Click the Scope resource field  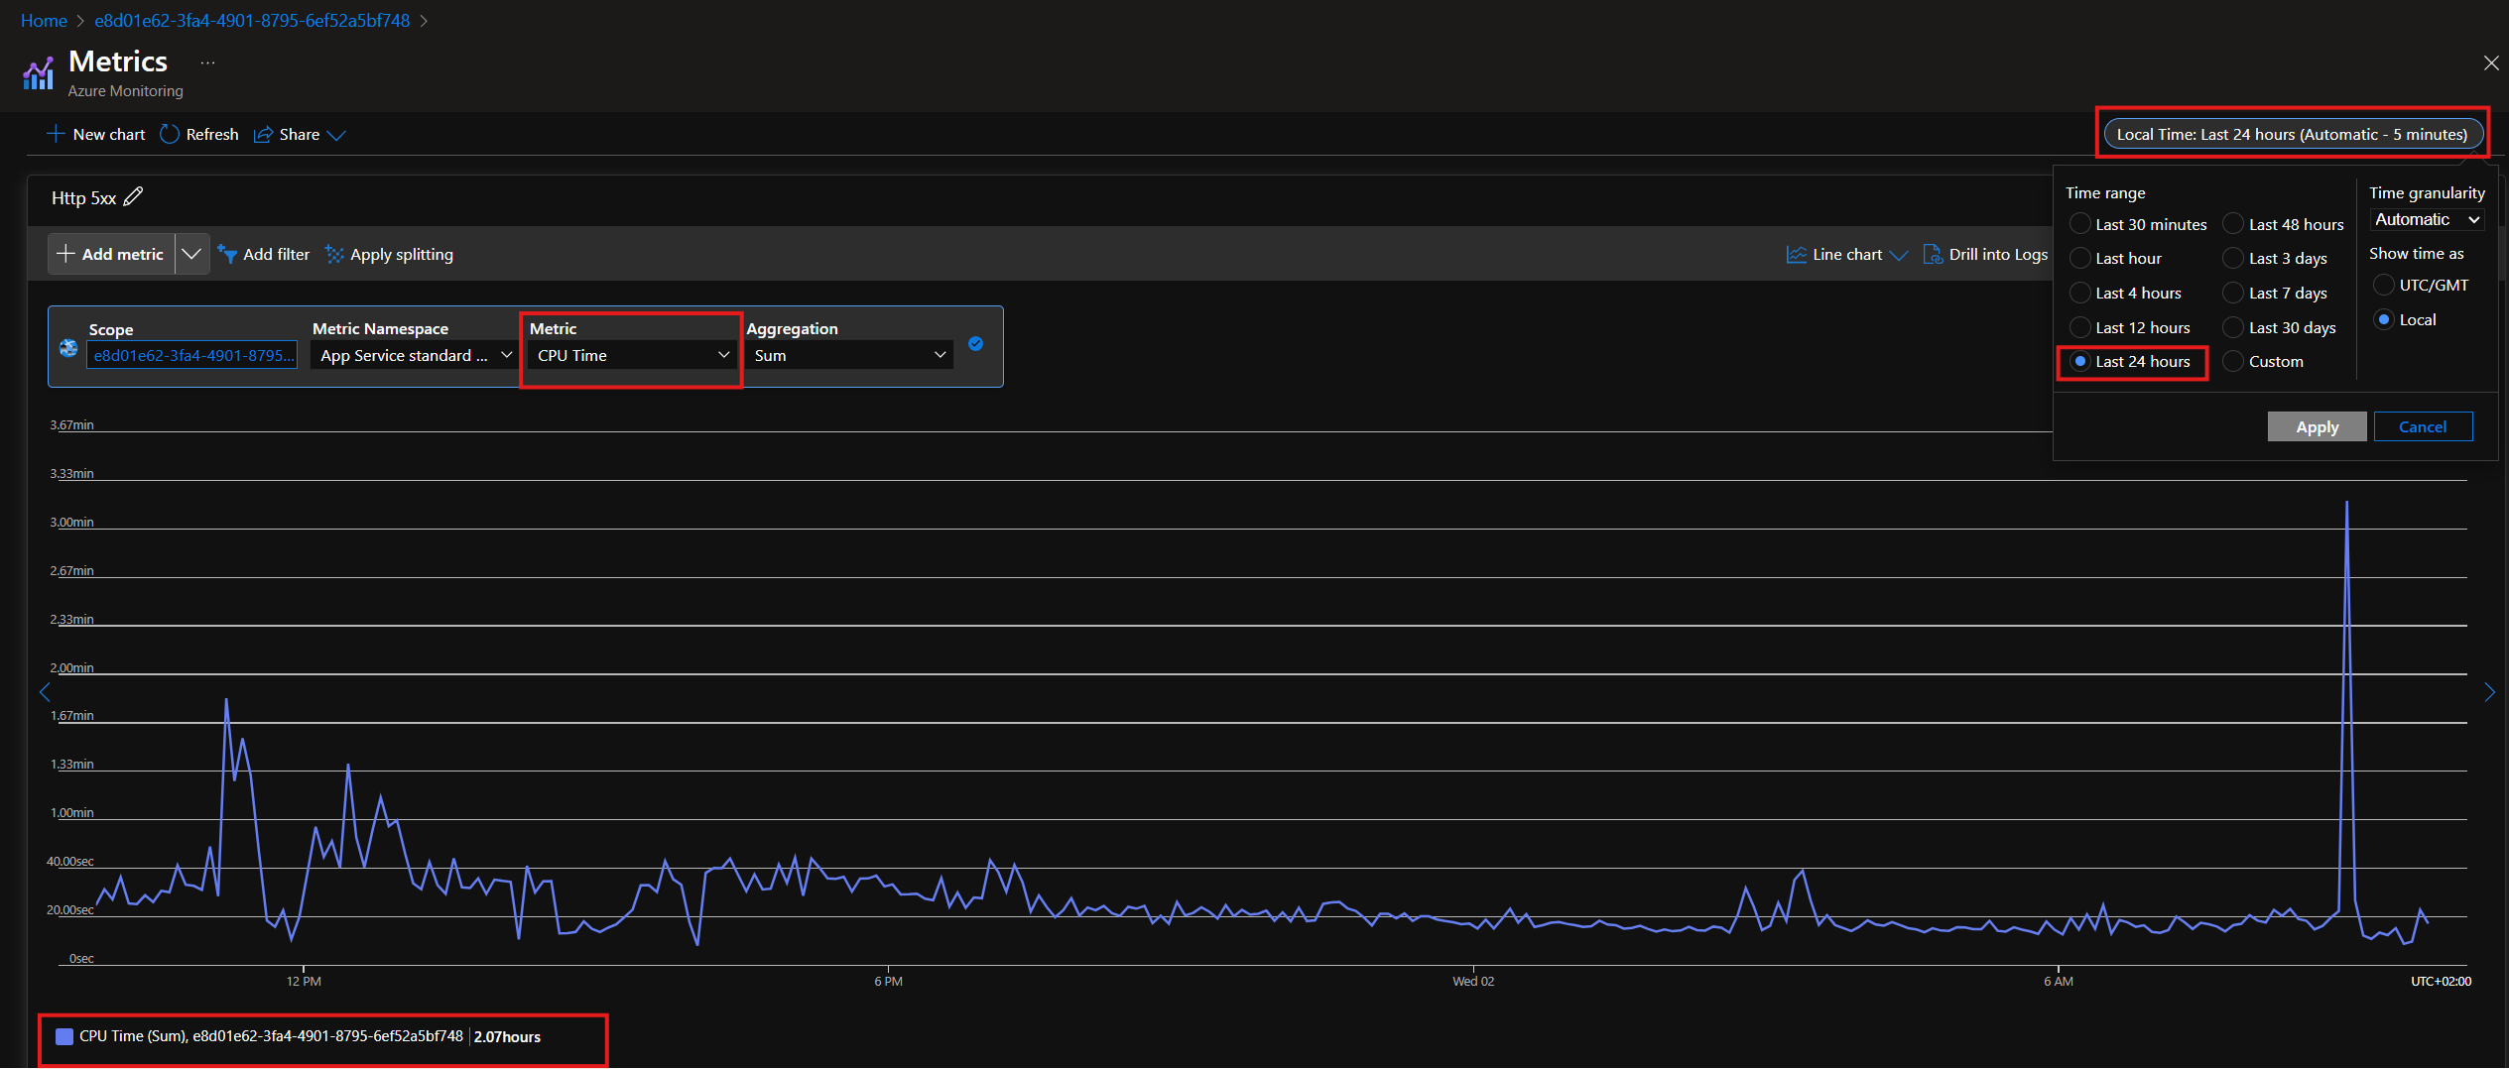click(x=191, y=355)
